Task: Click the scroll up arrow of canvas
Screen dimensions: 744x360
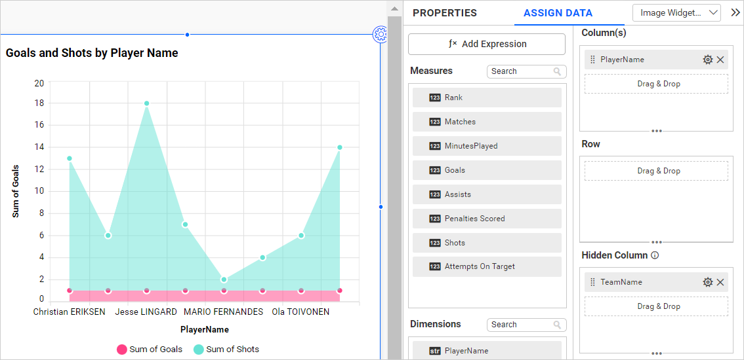Action: 394,9
